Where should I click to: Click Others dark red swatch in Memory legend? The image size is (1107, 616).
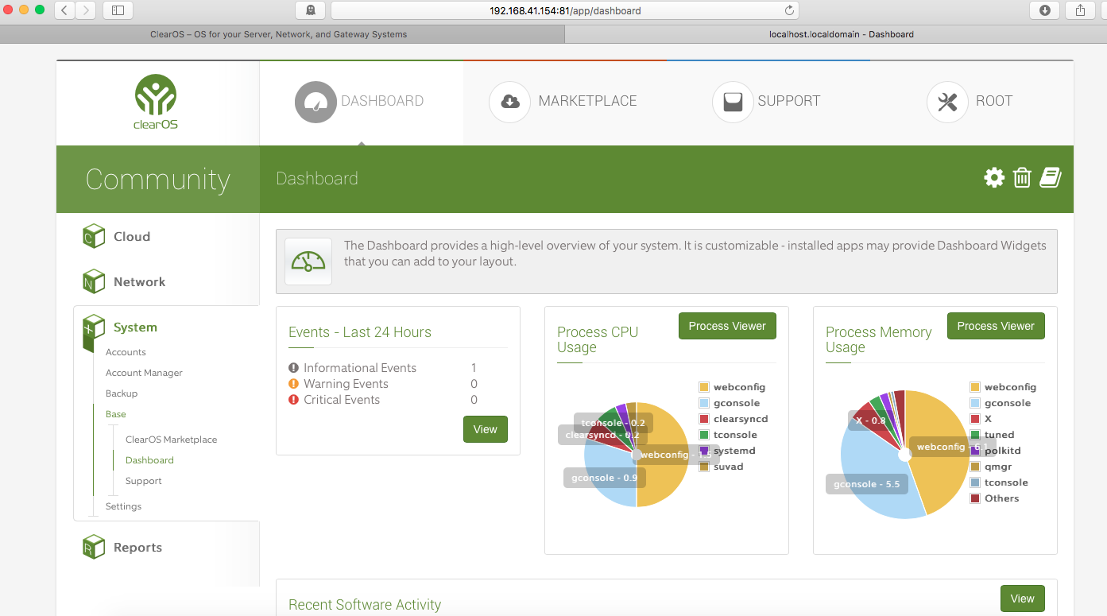click(x=975, y=498)
